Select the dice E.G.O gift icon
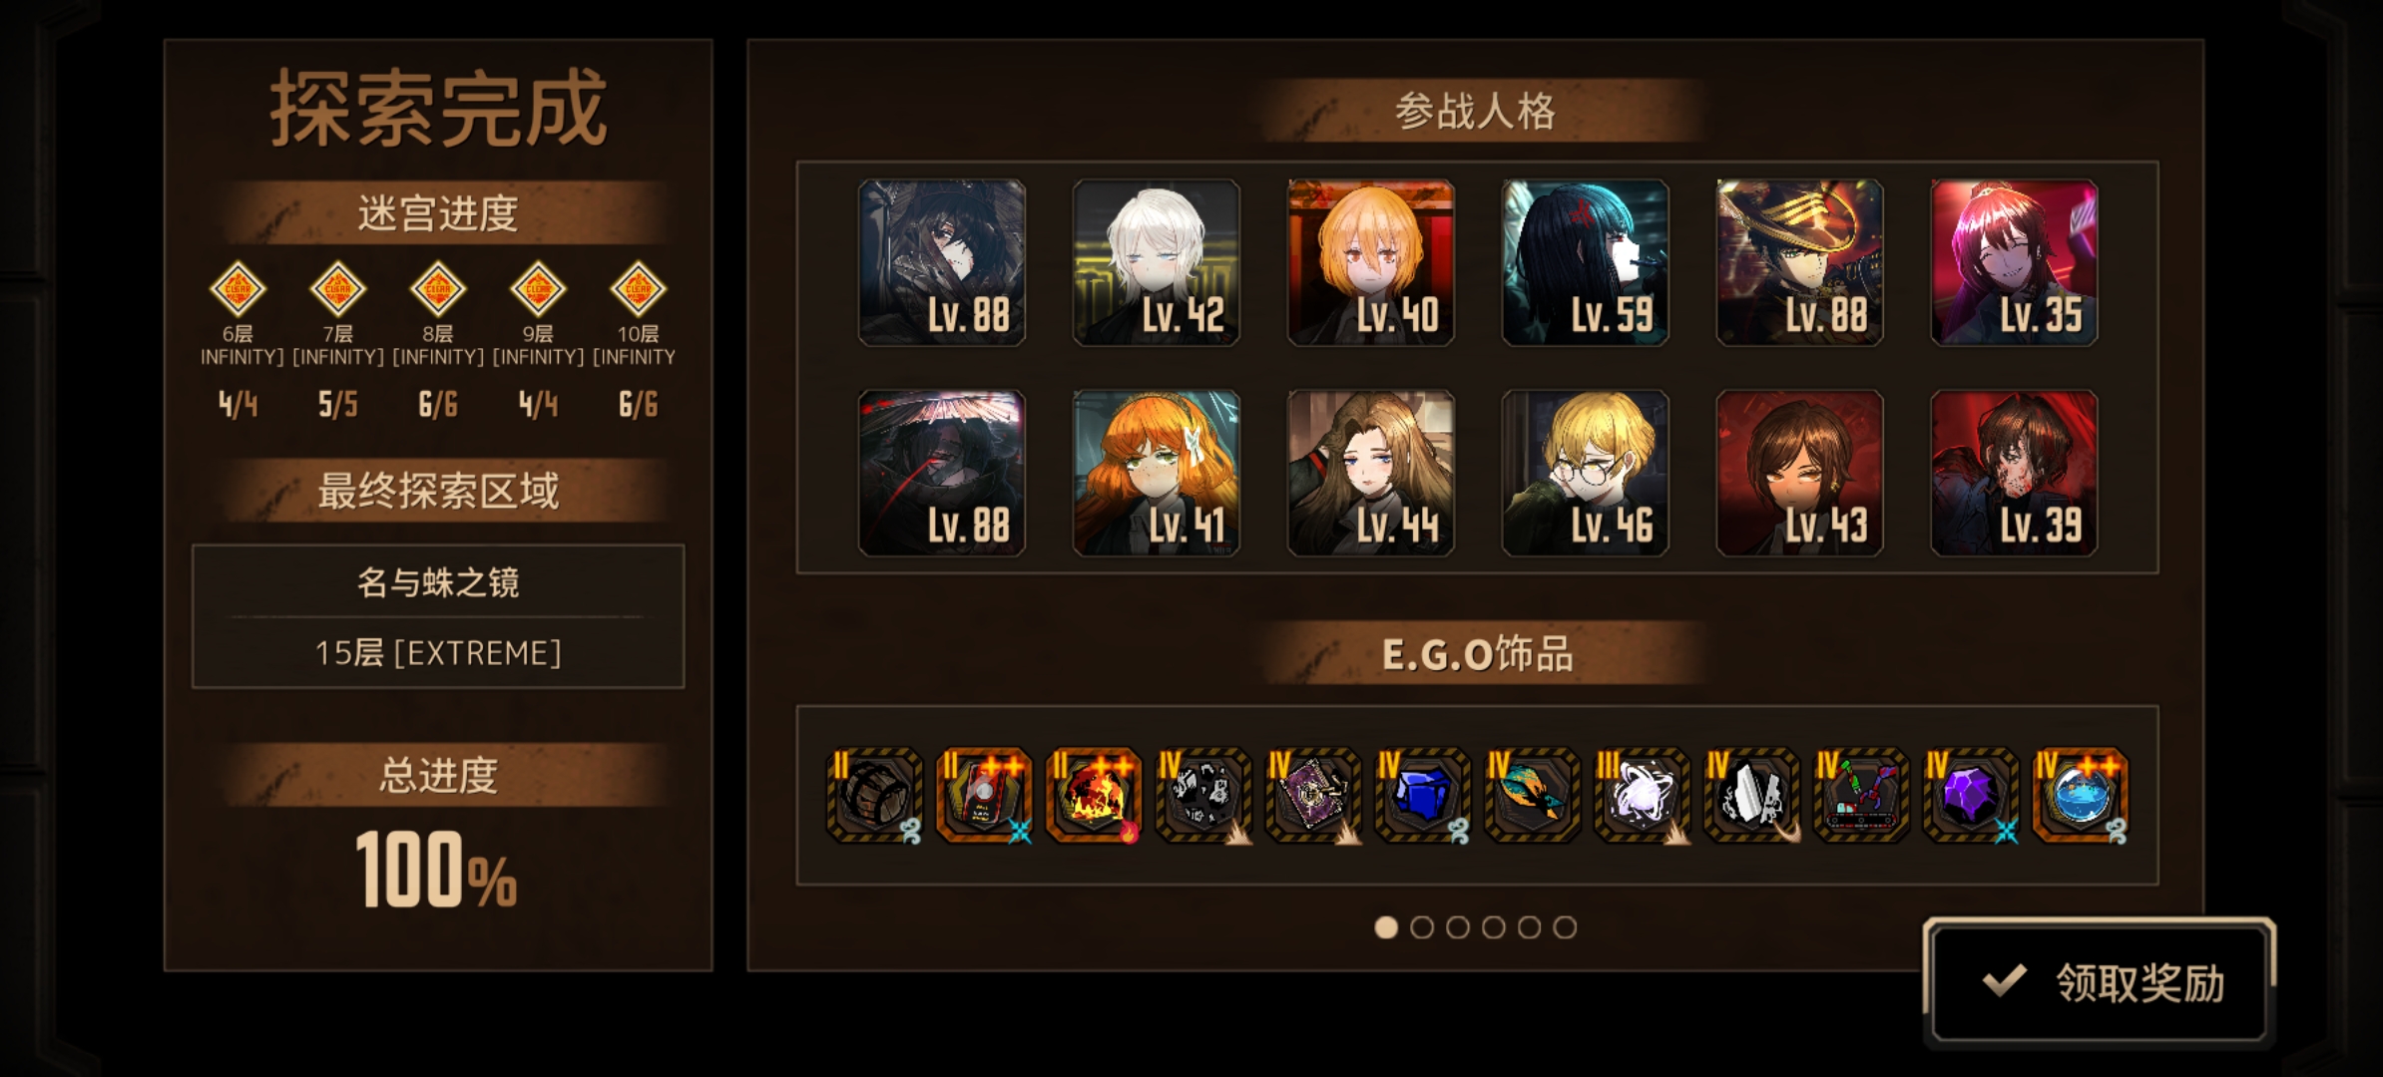This screenshot has width=2383, height=1077. [1203, 795]
